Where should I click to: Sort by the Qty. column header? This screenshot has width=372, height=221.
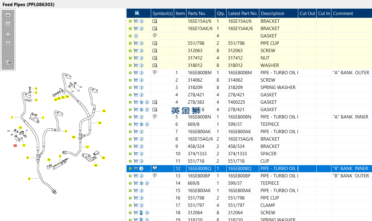(221, 14)
